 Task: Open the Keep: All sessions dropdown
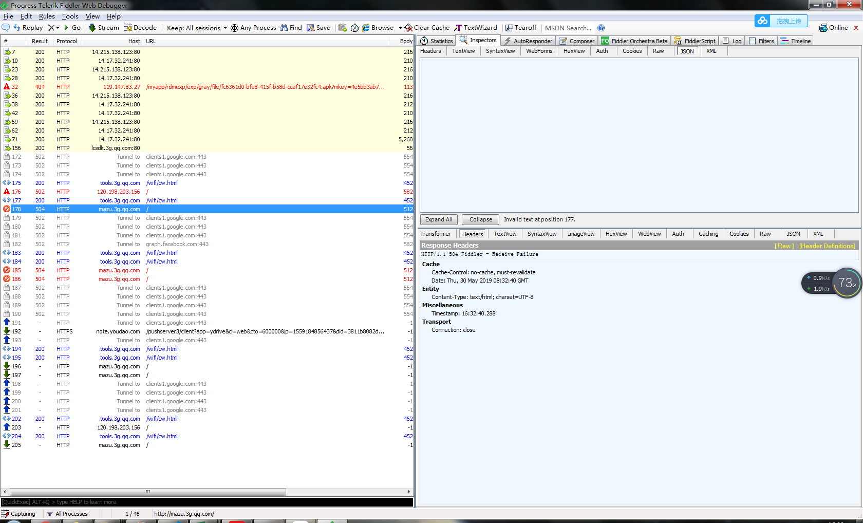coord(196,28)
